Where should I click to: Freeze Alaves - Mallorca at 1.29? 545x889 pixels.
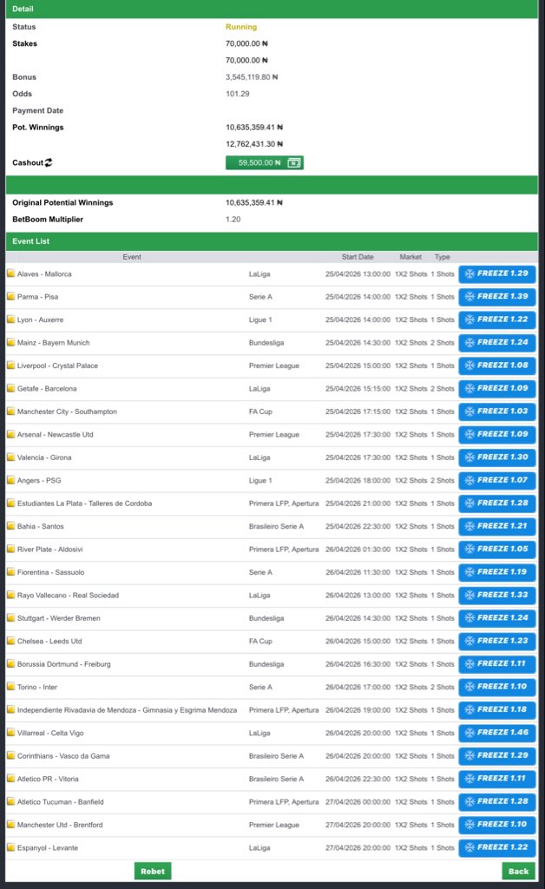tap(497, 273)
